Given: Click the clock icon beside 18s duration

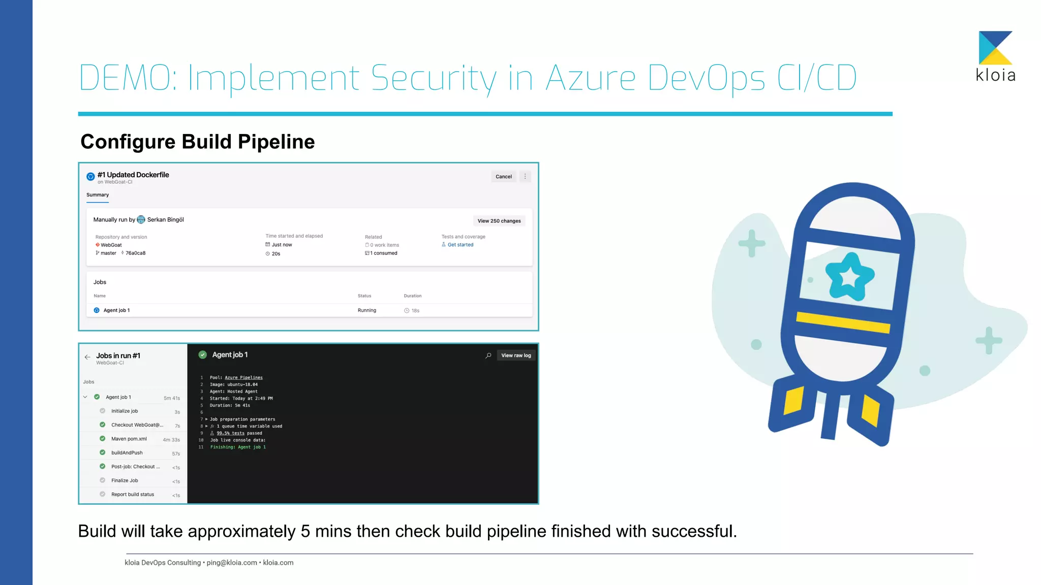Looking at the screenshot, I should click(x=407, y=310).
